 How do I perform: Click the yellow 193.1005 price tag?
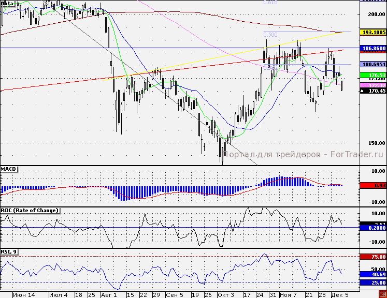pyautogui.click(x=373, y=32)
